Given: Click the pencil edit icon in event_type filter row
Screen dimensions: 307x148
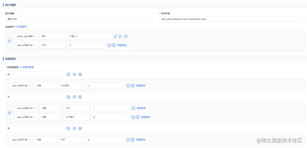Looking at the screenshot, I should click(115, 36).
